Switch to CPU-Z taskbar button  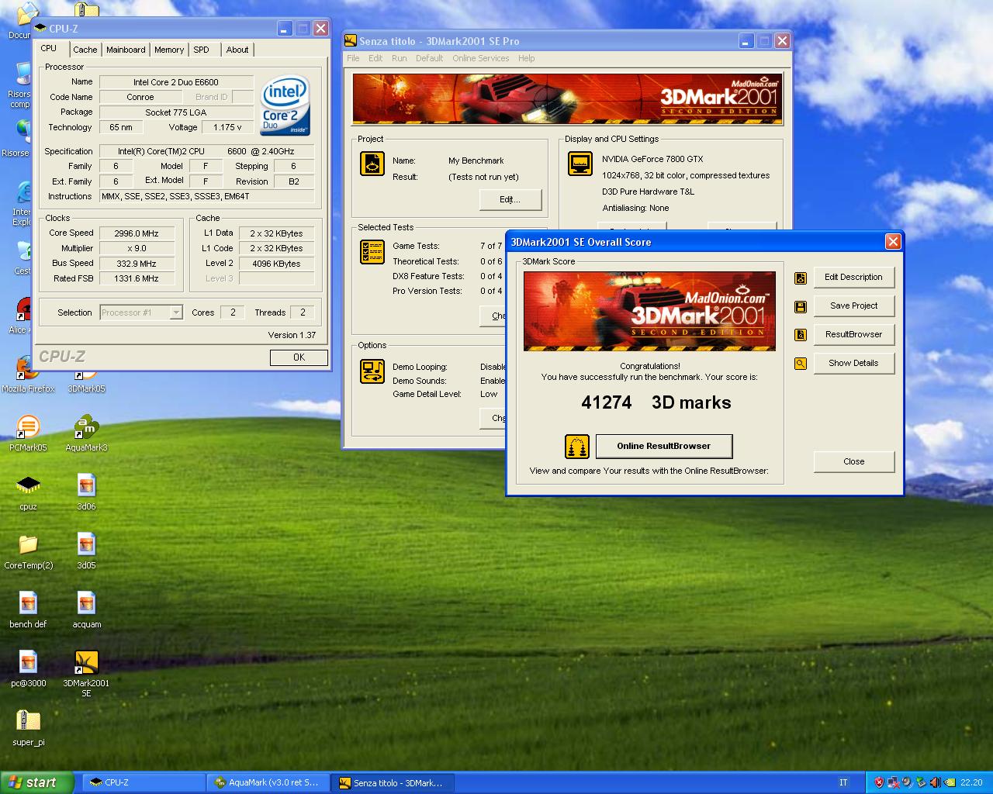pyautogui.click(x=144, y=783)
